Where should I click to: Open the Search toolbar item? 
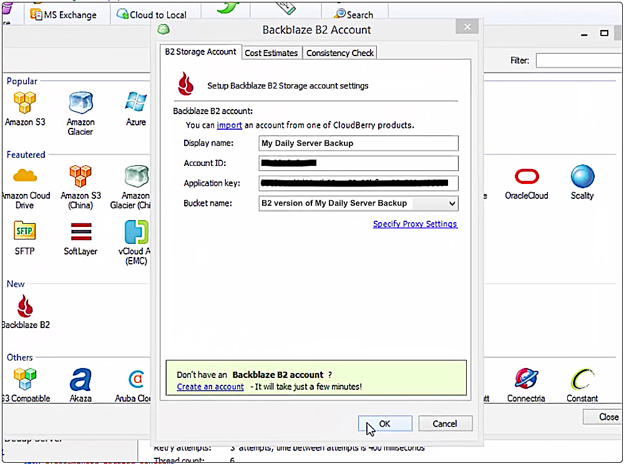pos(354,14)
